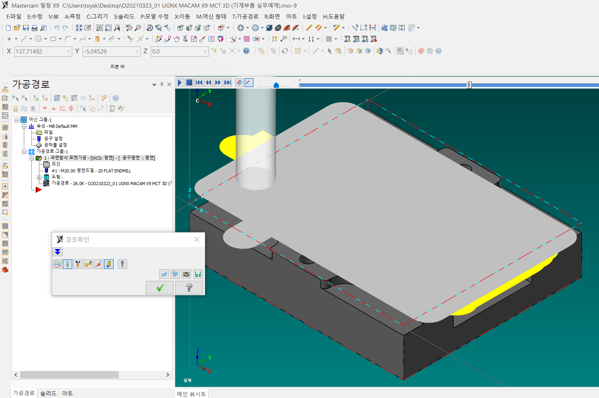Click the backplot position slider handle
The height and width of the screenshot is (398, 599).
point(469,85)
